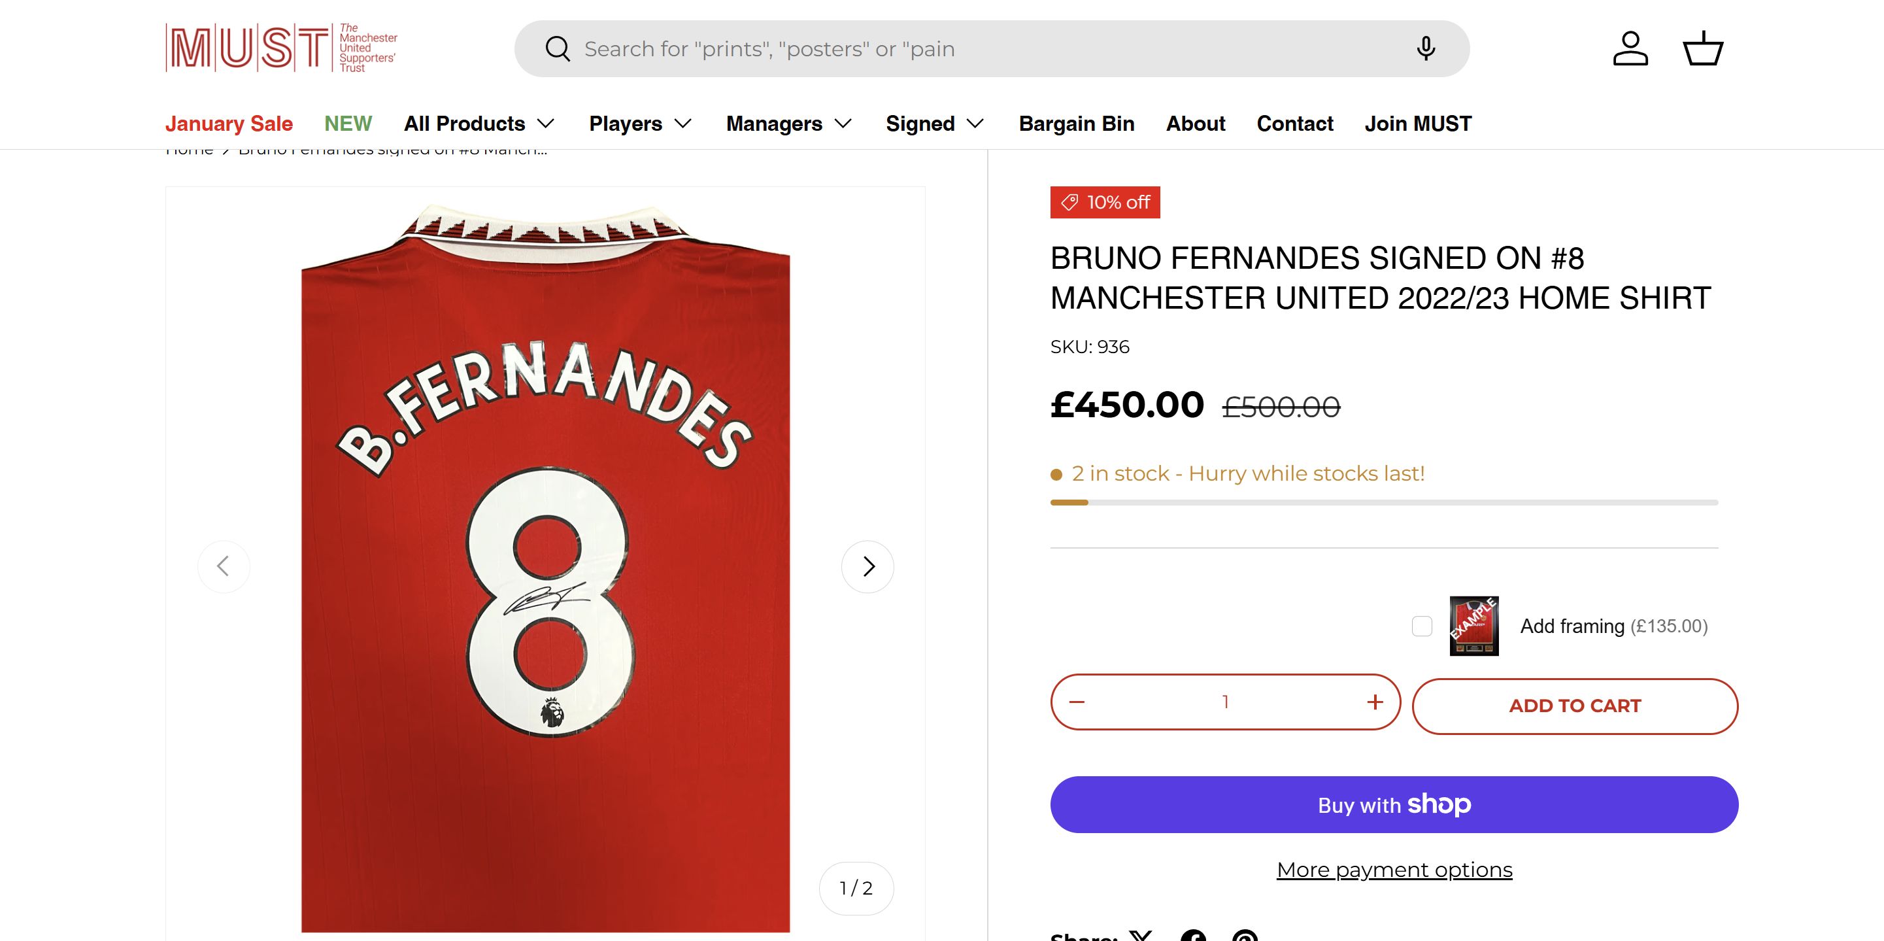Screen dimensions: 1884x941
Task: Open More payment options link
Action: [1394, 870]
